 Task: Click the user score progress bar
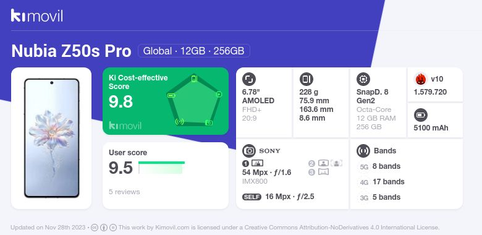pyautogui.click(x=162, y=168)
